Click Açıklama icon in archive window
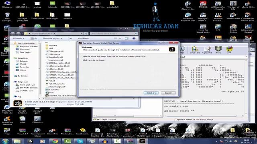The image size is (257, 144). point(207,50)
